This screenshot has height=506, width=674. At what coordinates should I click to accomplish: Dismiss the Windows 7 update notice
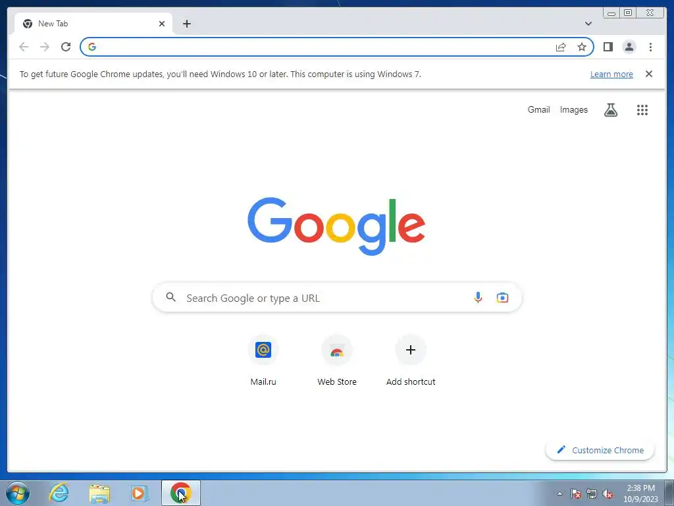[649, 74]
